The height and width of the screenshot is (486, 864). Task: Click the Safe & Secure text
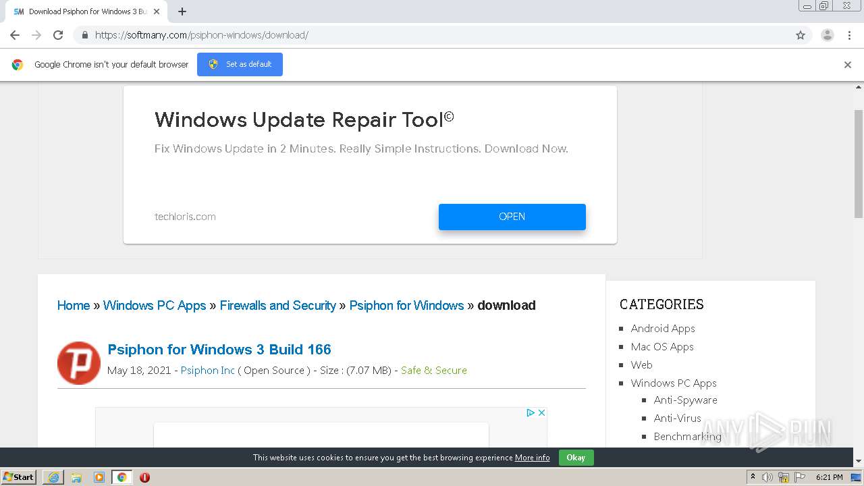pos(434,370)
